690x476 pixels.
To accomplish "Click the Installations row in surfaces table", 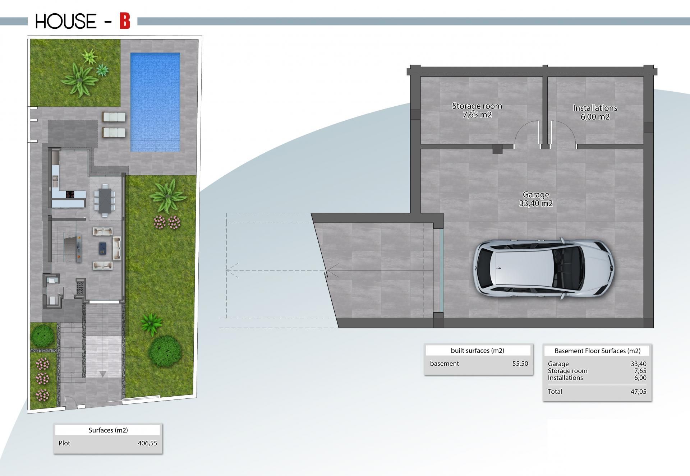I will click(597, 378).
